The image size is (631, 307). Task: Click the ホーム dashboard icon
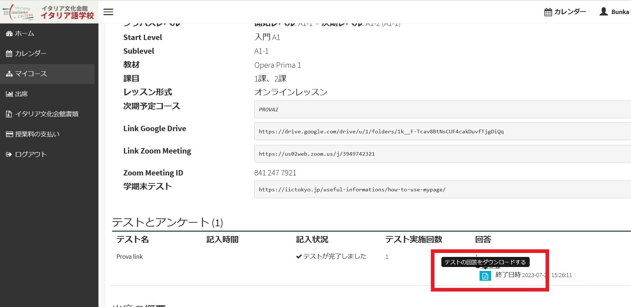click(9, 34)
